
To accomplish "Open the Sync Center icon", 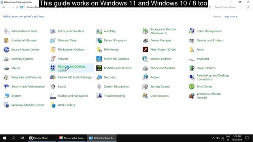I will pos(192,87).
